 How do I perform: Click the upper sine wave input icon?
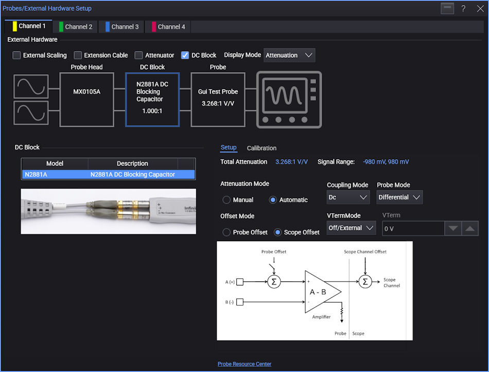click(x=31, y=87)
